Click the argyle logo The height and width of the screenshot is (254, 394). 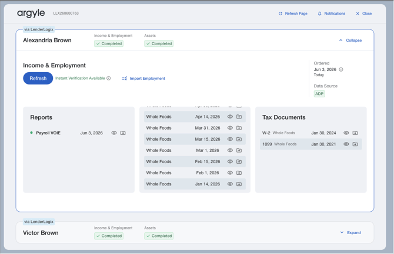(x=31, y=13)
